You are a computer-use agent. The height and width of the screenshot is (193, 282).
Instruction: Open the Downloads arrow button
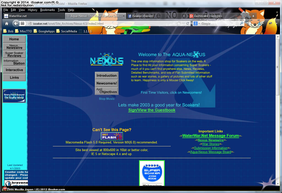point(250,23)
